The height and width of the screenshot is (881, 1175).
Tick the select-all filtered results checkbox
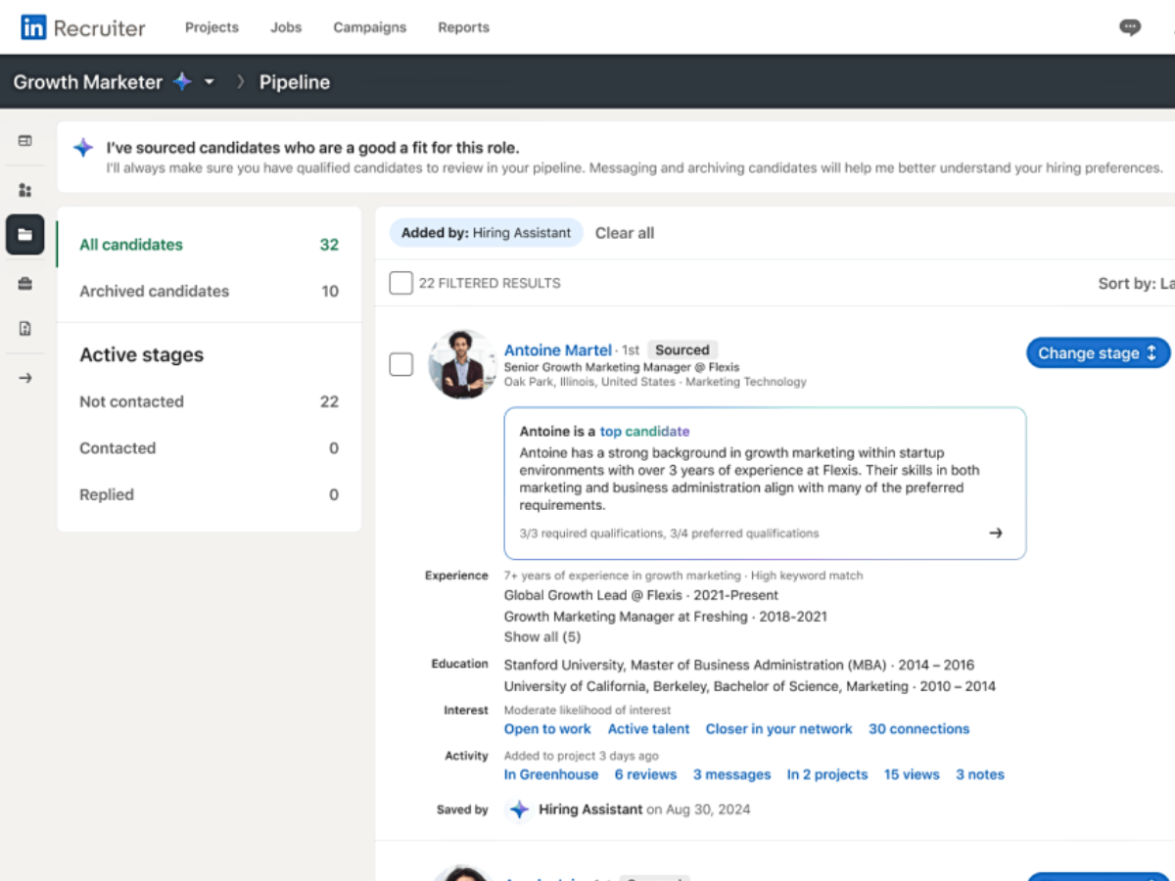click(400, 283)
